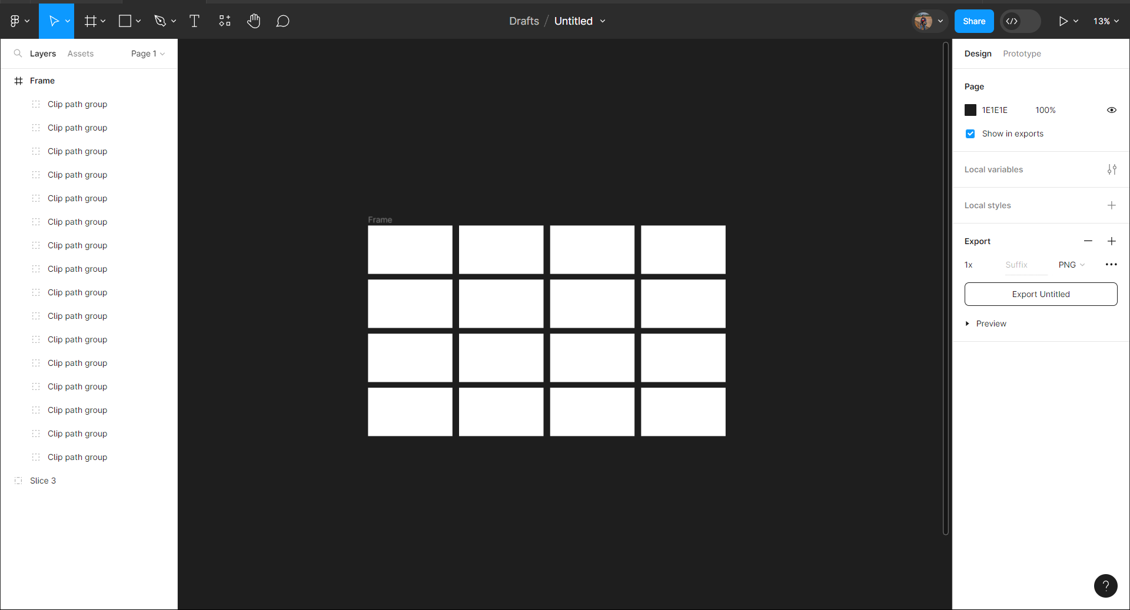Viewport: 1130px width, 610px height.
Task: Toggle page color visibility with the eye icon
Action: [1111, 110]
